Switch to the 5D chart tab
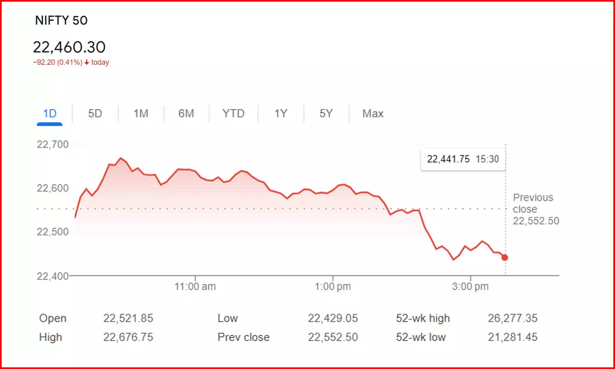This screenshot has height=369, width=615. [x=95, y=114]
